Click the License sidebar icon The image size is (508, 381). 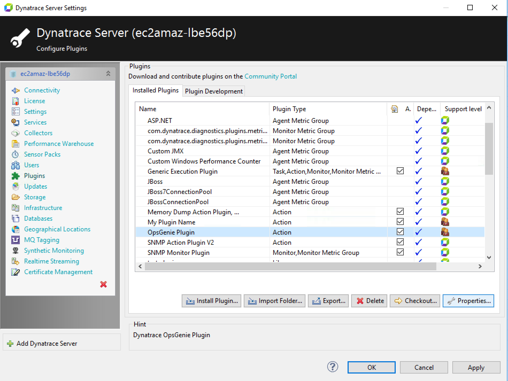click(16, 101)
